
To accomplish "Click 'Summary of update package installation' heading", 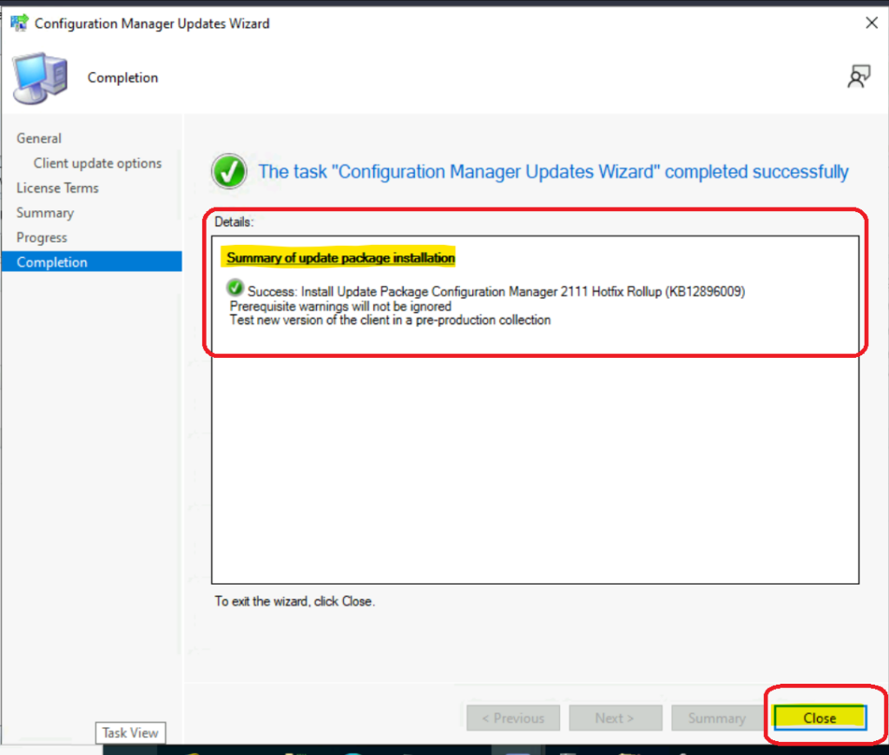I will click(x=340, y=257).
